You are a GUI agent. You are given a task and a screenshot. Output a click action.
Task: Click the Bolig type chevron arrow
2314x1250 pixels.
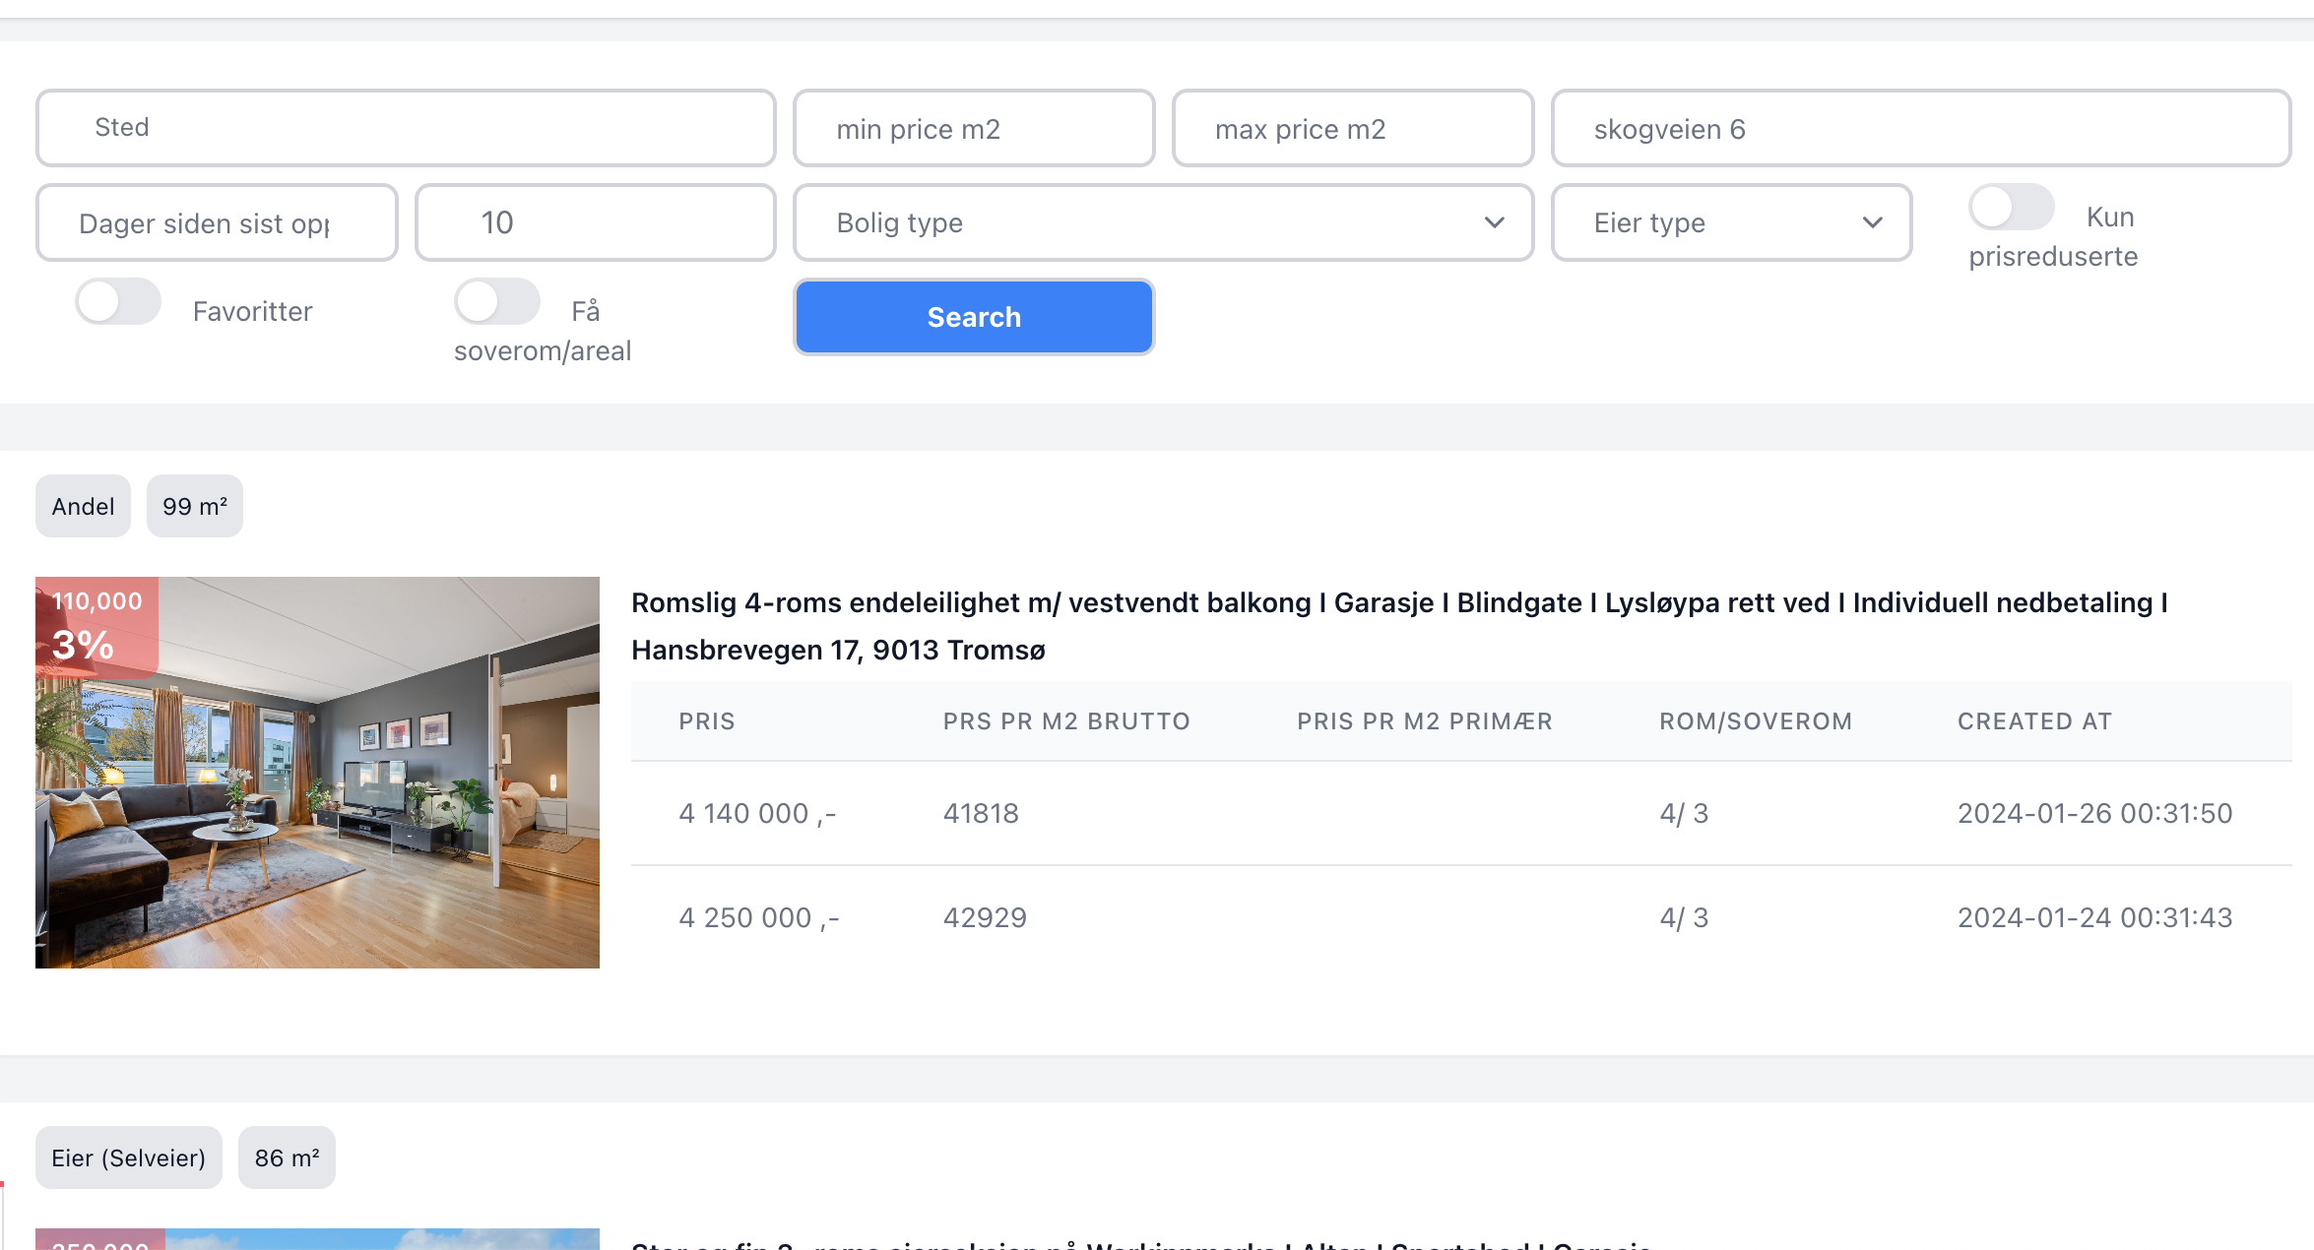[x=1494, y=223]
